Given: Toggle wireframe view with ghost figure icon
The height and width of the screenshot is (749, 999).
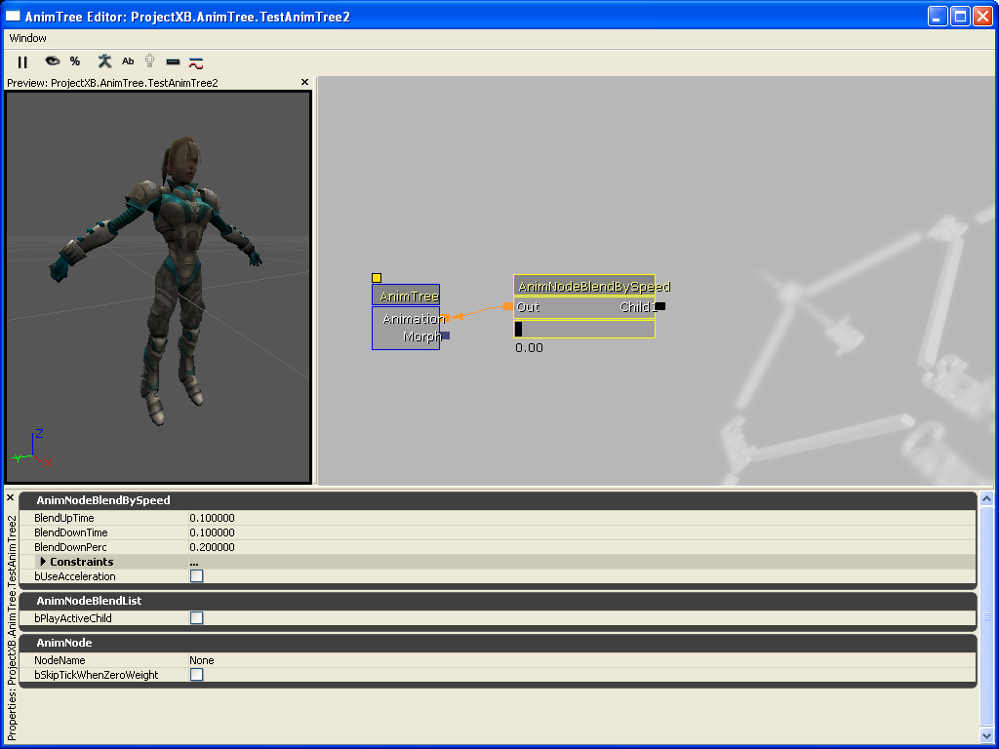Looking at the screenshot, I should (149, 61).
